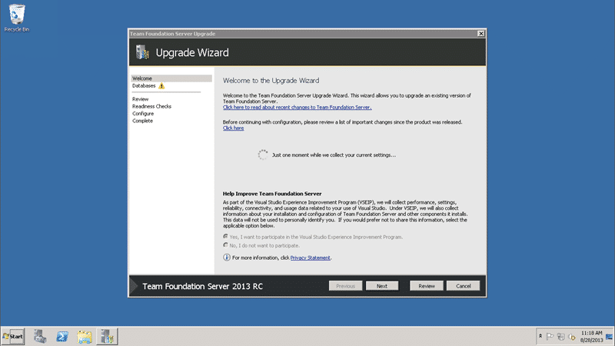
Task: Select Yes, participate in VSEIP option
Action: click(225, 237)
